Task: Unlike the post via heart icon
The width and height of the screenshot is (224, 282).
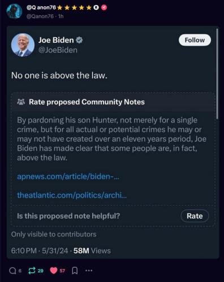Action: [54, 271]
